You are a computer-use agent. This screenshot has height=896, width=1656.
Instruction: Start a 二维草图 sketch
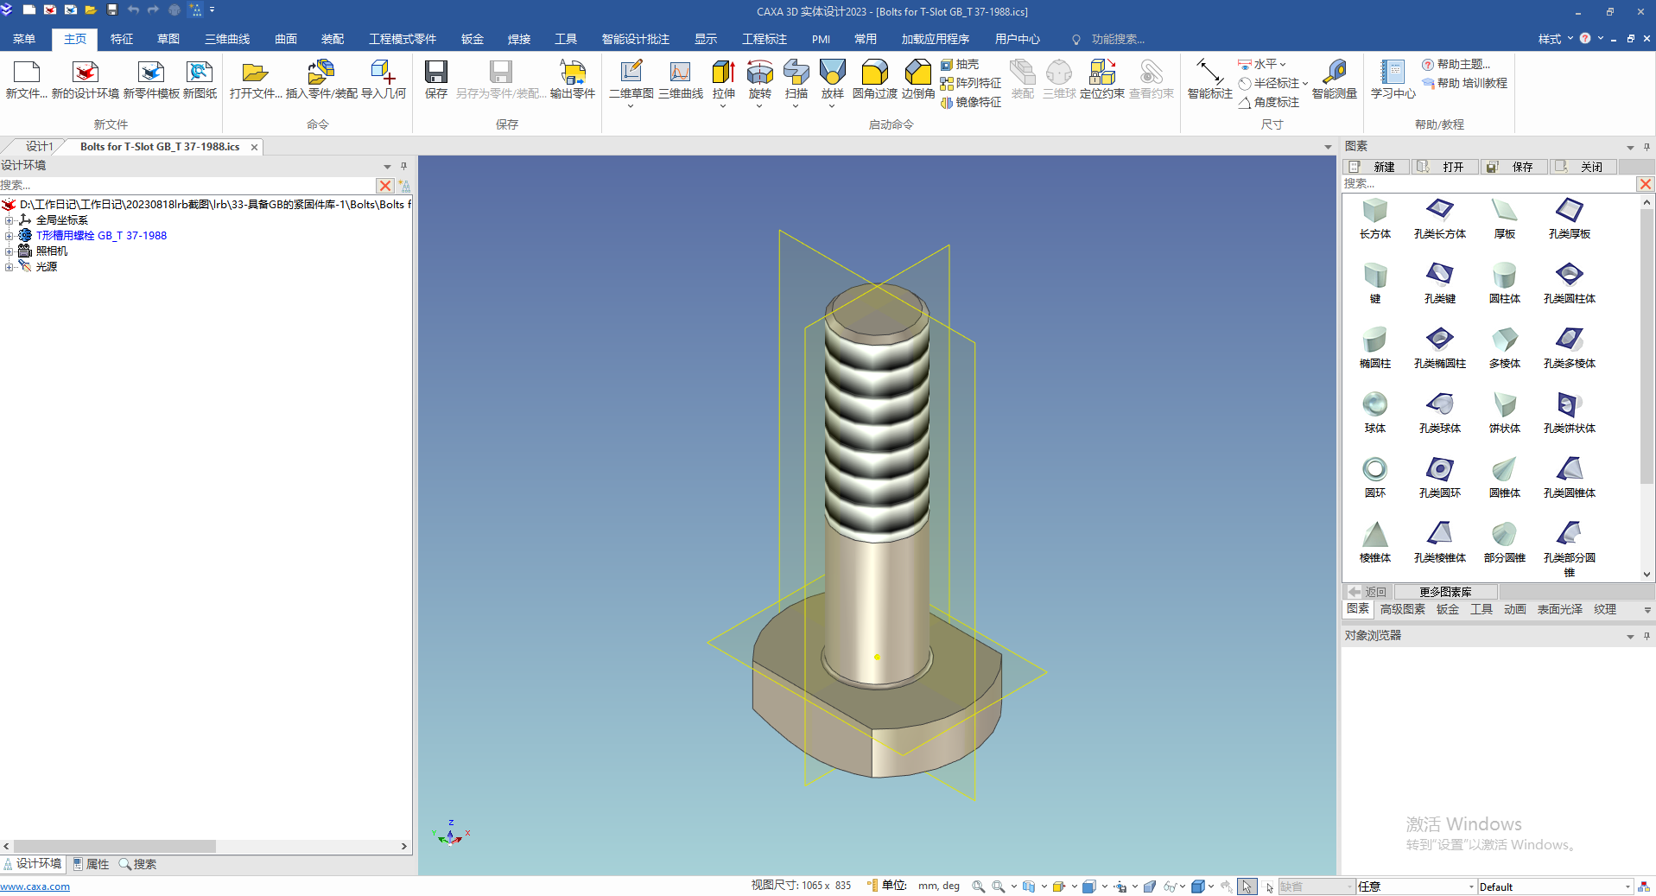click(x=631, y=79)
